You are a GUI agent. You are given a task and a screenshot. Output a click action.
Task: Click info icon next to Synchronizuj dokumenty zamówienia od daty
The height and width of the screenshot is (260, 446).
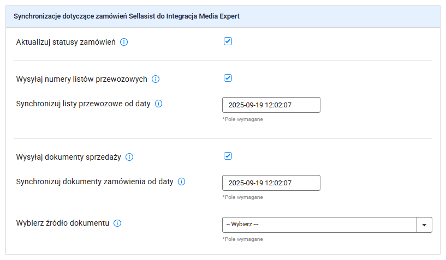tap(181, 182)
